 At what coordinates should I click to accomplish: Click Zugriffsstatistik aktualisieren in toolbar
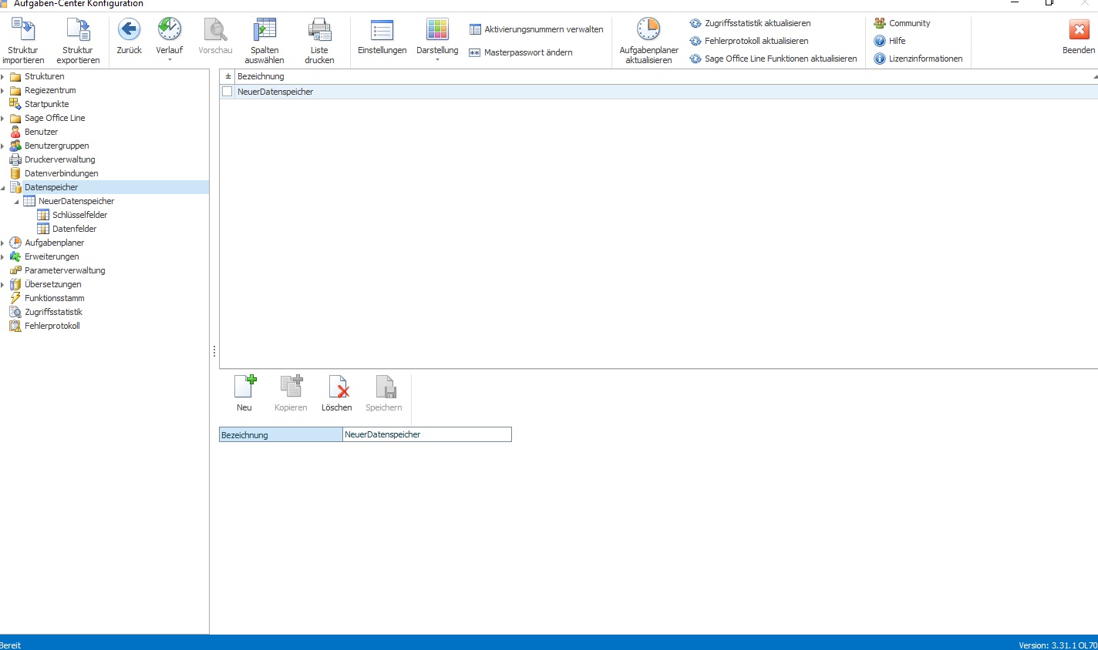click(x=749, y=23)
